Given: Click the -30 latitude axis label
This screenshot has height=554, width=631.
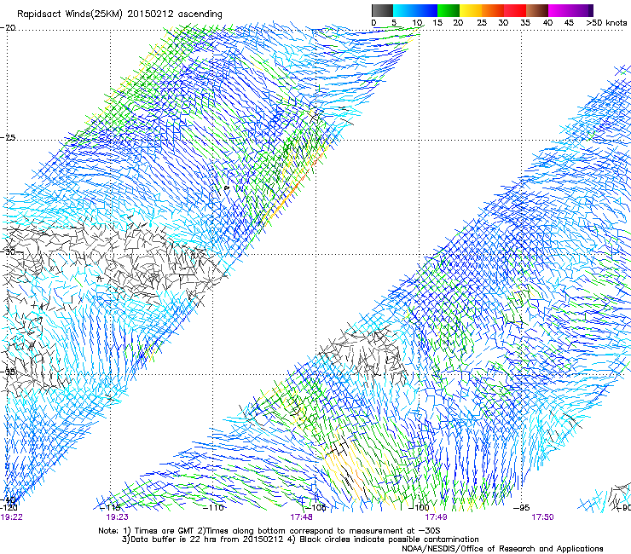Looking at the screenshot, I should coord(8,251).
